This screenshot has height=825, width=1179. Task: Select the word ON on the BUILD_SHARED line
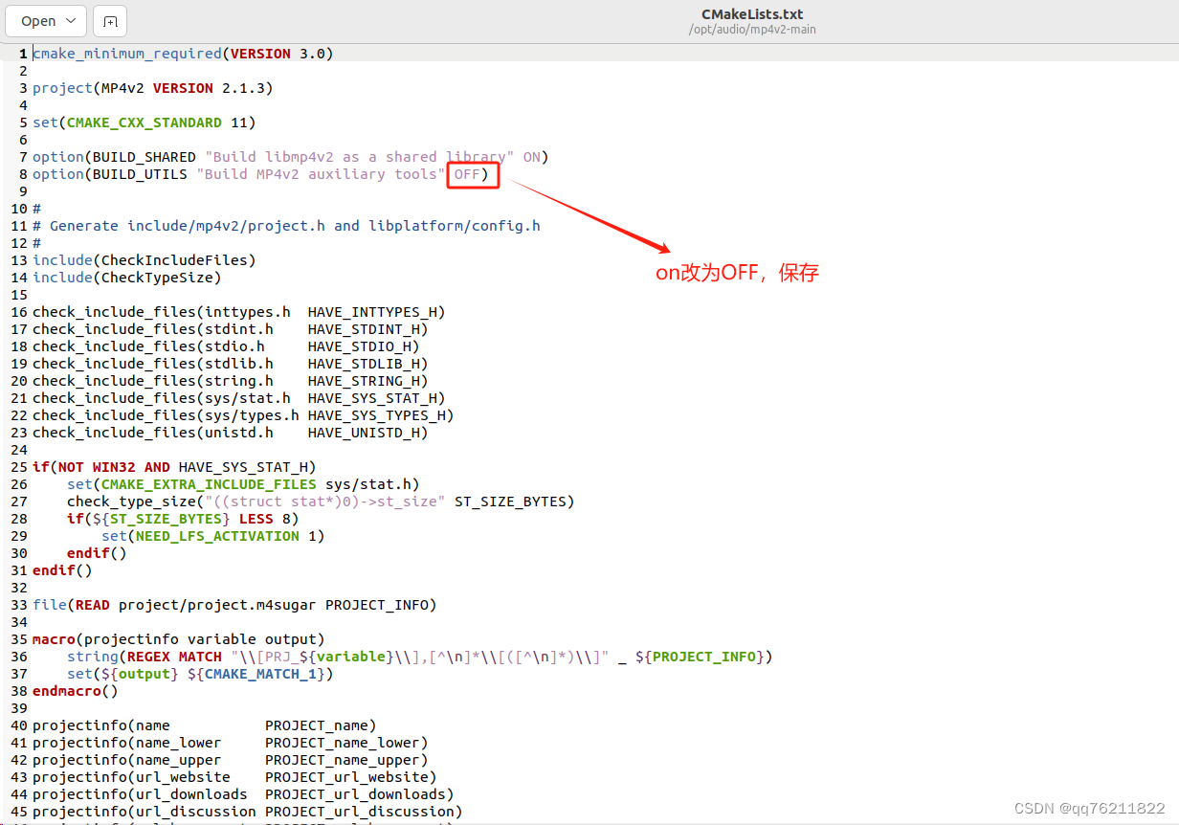coord(532,156)
